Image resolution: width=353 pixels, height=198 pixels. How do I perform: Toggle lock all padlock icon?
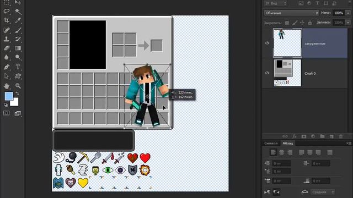click(310, 23)
